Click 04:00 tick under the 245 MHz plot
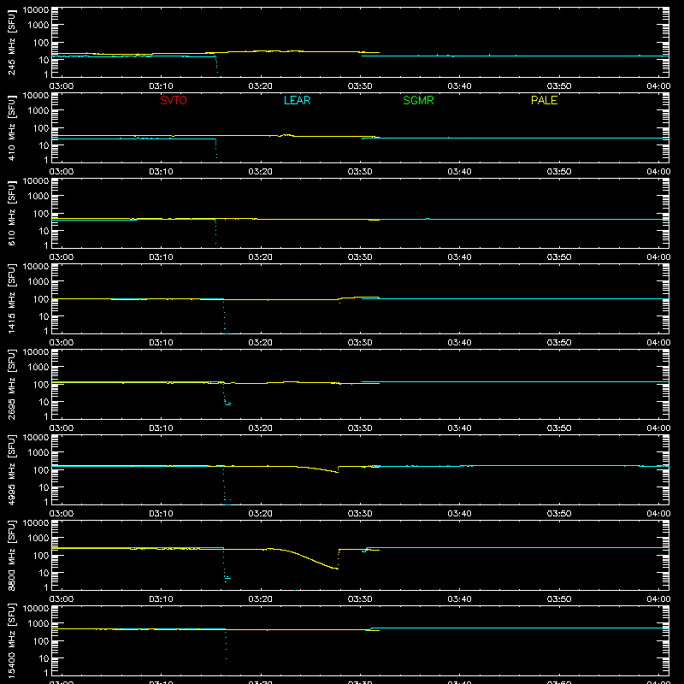 coord(658,86)
